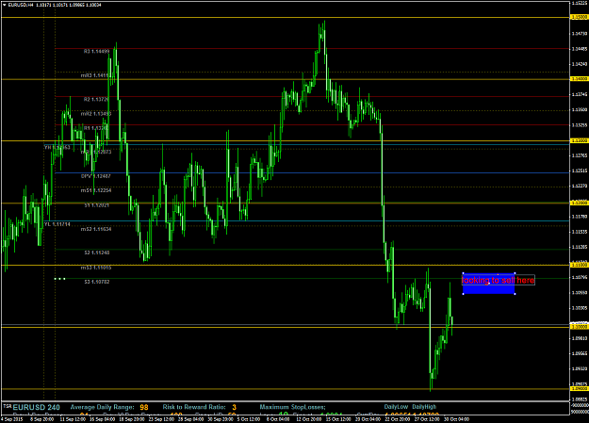
Task: Click the YH yesterday high label
Action: (57, 147)
